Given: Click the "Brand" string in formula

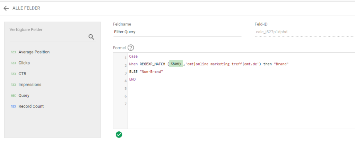Looking at the screenshot, I should click(281, 64).
